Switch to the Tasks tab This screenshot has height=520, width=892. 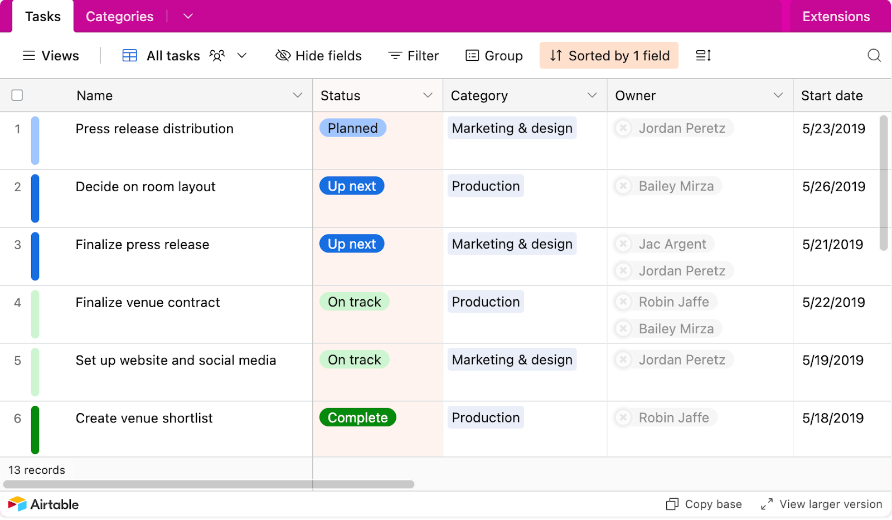point(43,17)
